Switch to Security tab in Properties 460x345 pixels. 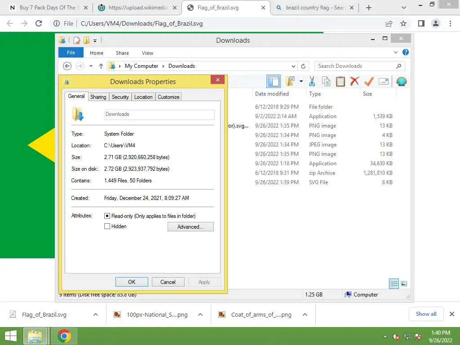coord(120,97)
